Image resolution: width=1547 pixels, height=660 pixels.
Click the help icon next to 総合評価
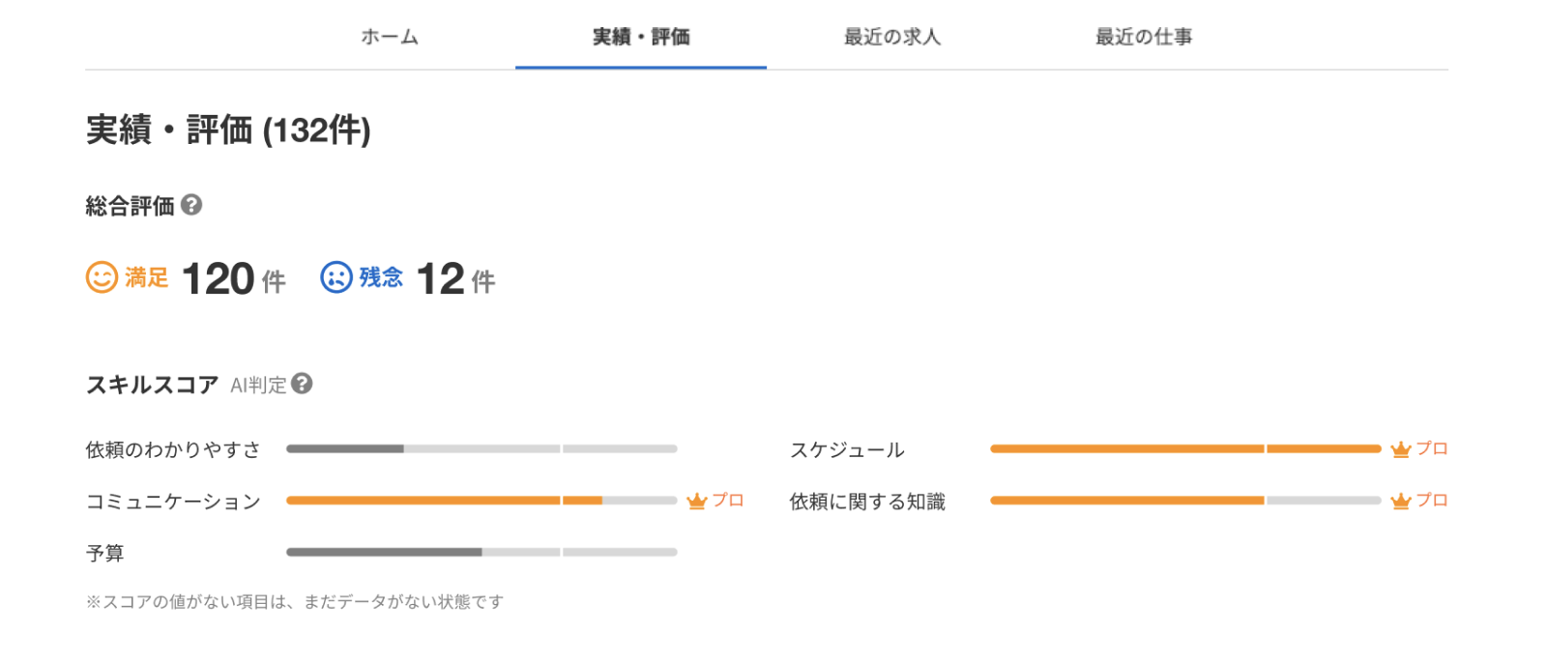(x=191, y=205)
